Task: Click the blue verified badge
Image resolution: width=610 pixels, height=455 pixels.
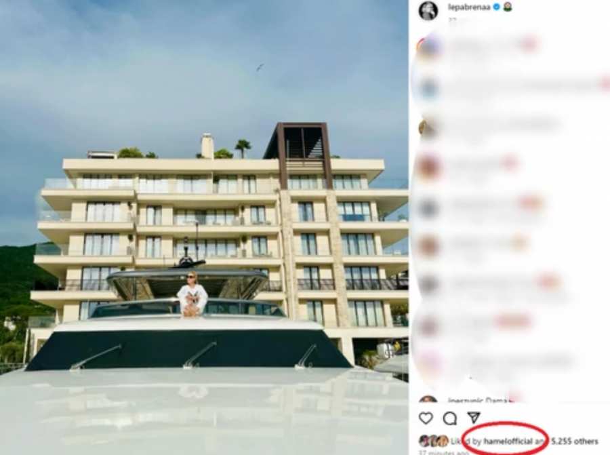Action: point(496,7)
